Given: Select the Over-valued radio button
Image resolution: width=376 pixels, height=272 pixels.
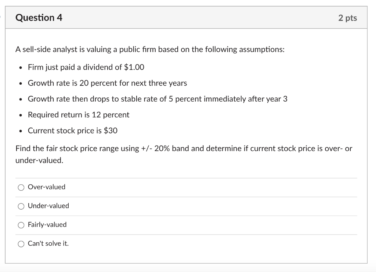Looking at the screenshot, I should (21, 187).
